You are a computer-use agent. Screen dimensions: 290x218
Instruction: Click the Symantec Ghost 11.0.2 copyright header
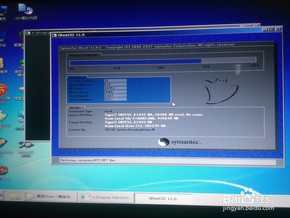coord(148,46)
